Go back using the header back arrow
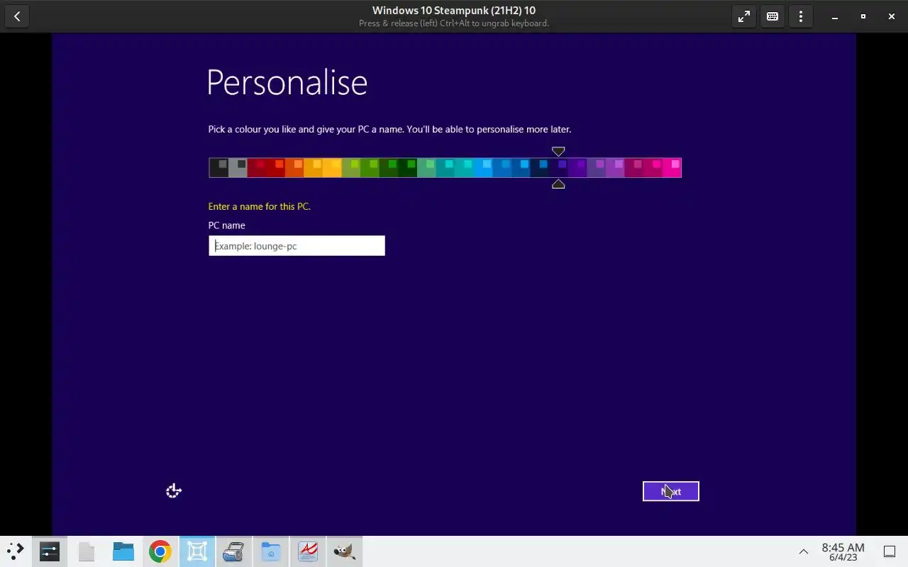The width and height of the screenshot is (908, 567). point(17,16)
